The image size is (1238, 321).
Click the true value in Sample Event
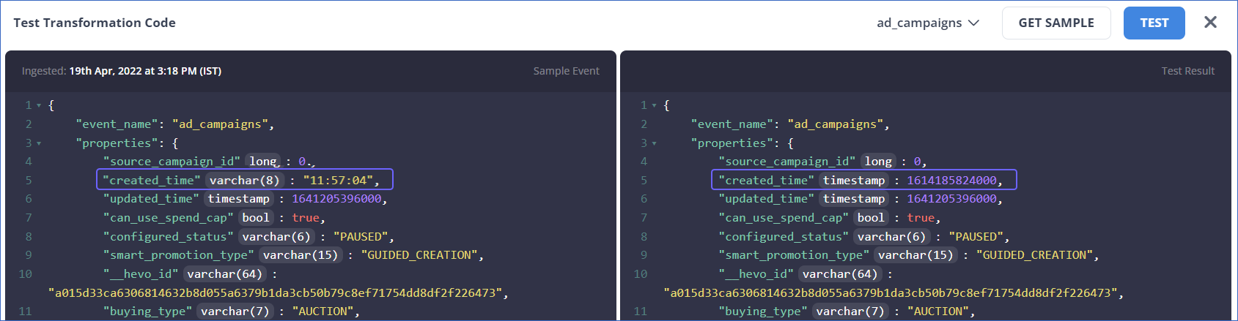[x=306, y=218]
